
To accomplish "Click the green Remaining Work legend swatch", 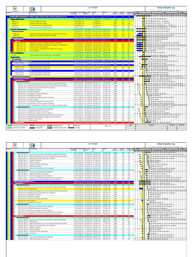I will (50, 126).
